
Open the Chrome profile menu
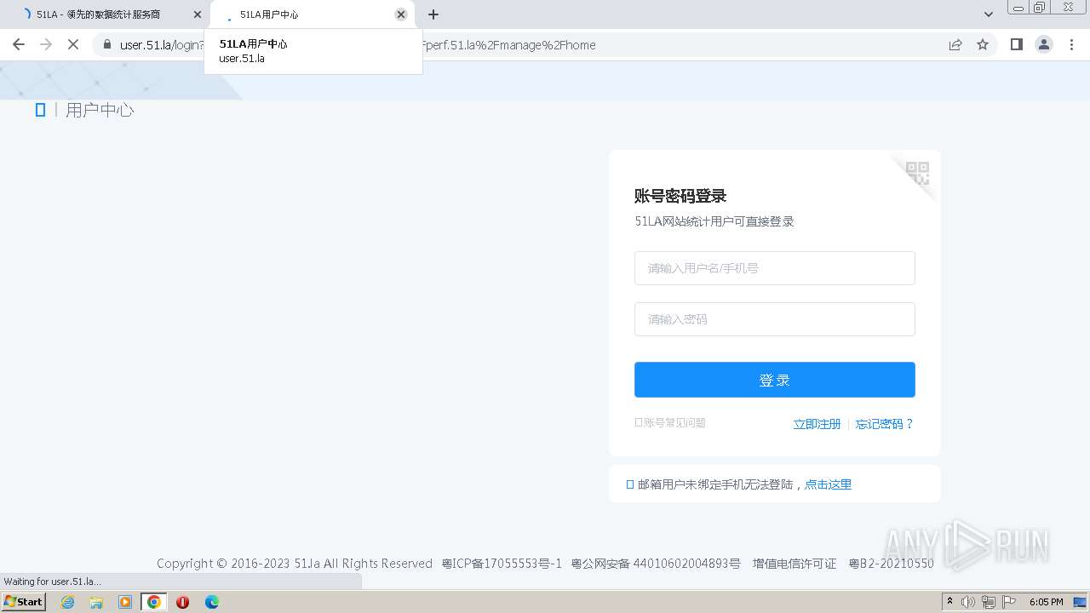[x=1044, y=44]
